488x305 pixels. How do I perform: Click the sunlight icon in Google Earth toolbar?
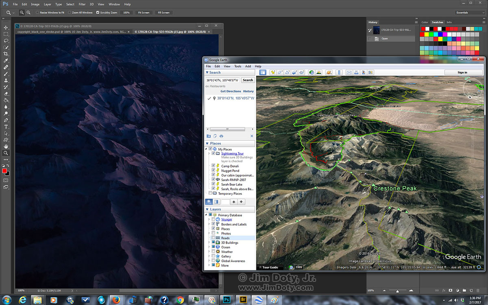[319, 72]
